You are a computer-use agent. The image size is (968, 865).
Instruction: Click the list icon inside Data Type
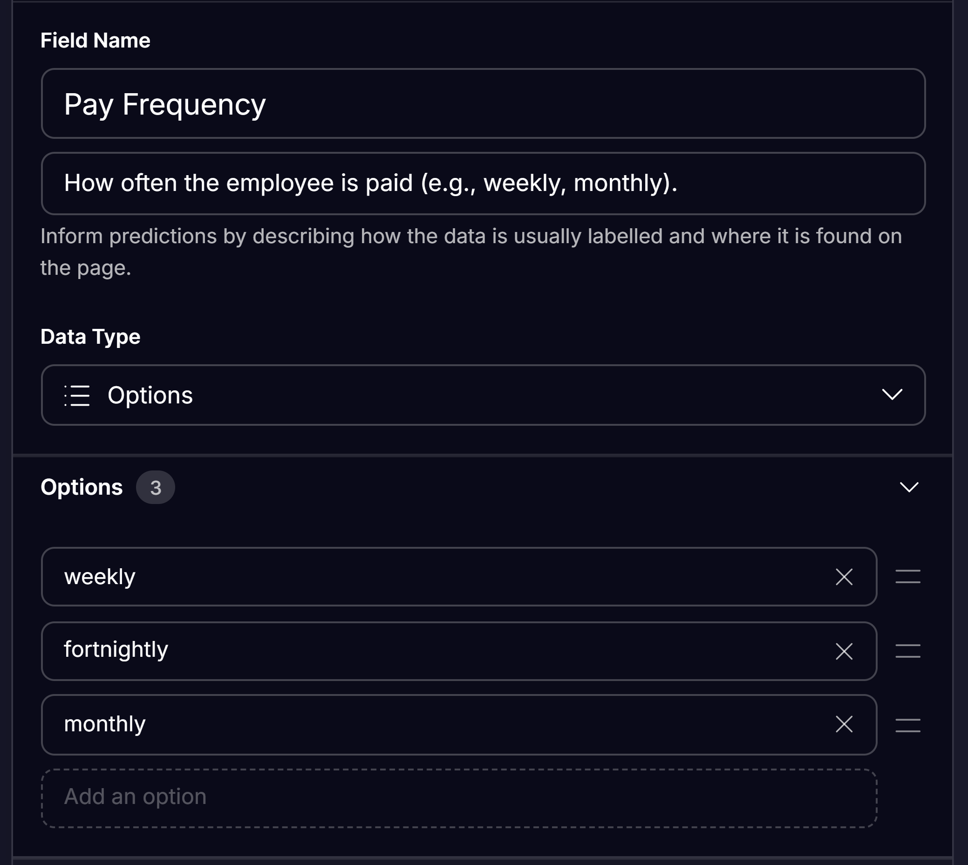76,395
